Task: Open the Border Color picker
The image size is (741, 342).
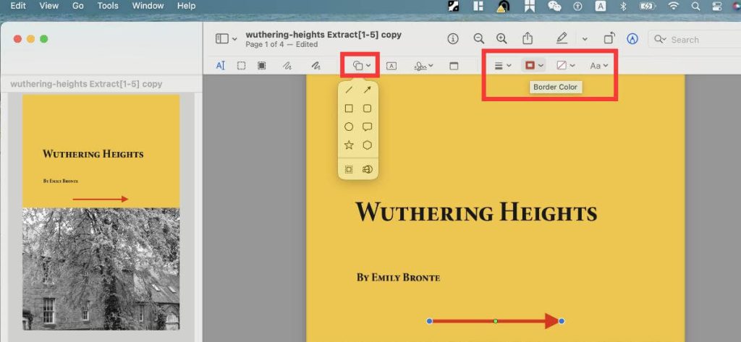Action: point(533,66)
